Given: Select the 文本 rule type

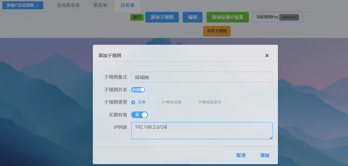Looking at the screenshot, I should point(133,102).
